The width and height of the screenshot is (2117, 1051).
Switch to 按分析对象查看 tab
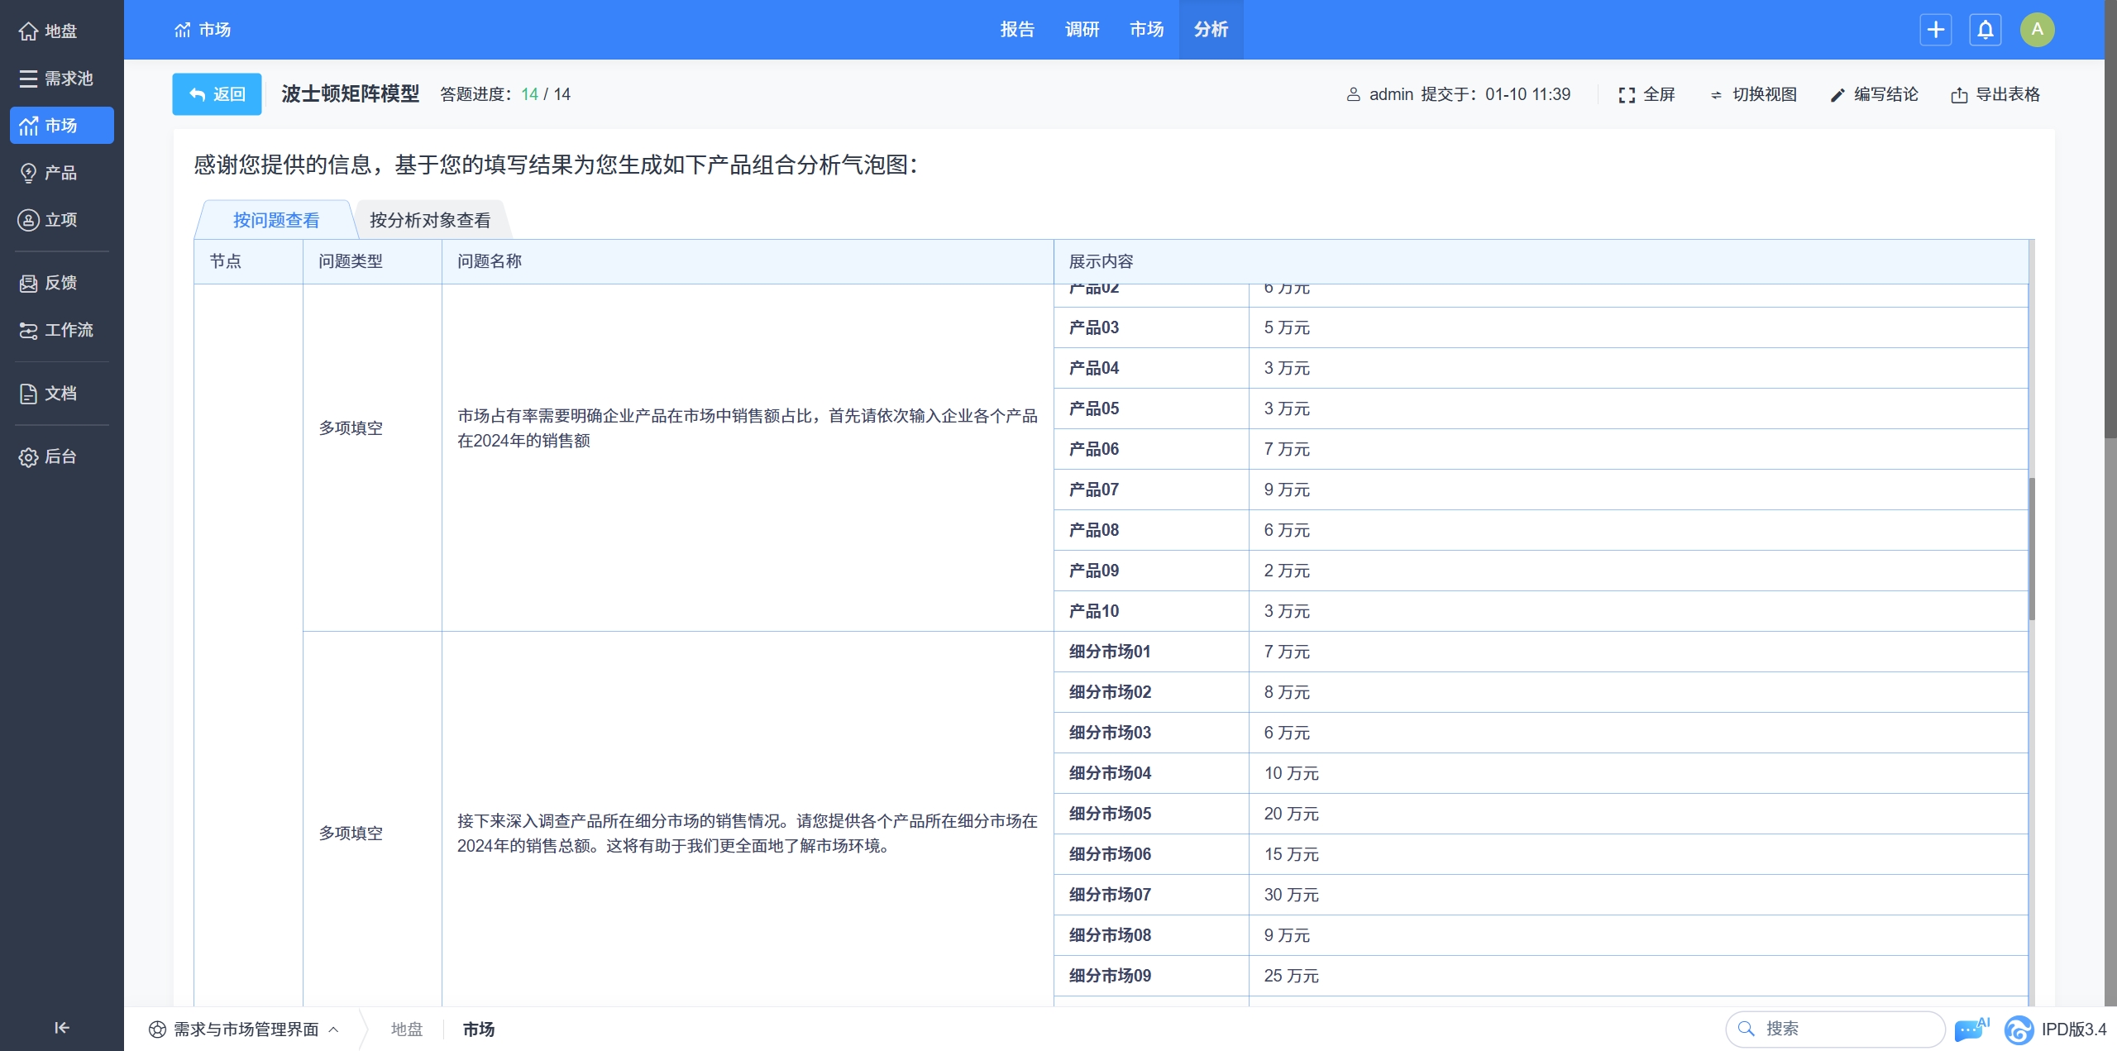point(429,220)
